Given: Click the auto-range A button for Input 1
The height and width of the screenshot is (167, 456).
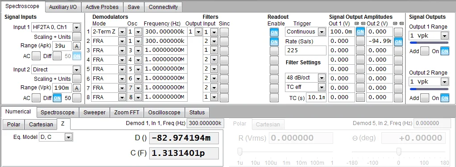Looking at the screenshot, I should point(76,46).
